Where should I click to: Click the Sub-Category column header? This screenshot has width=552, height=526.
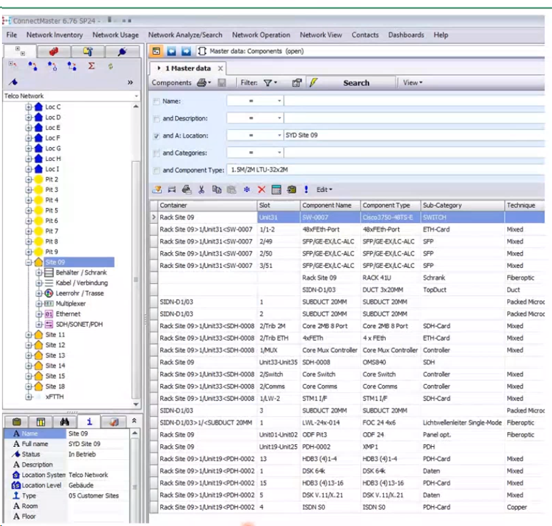pos(462,205)
